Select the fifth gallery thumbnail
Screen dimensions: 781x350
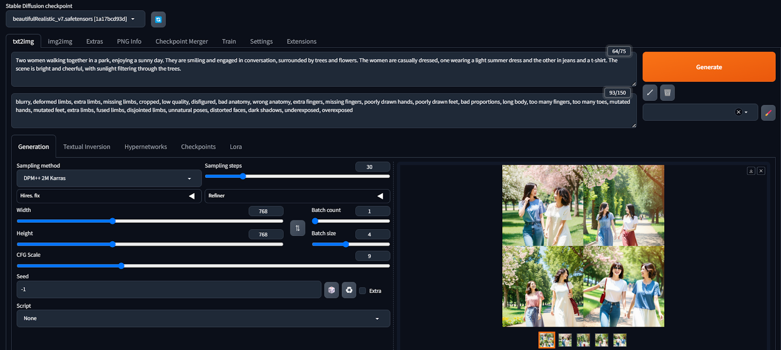(620, 340)
